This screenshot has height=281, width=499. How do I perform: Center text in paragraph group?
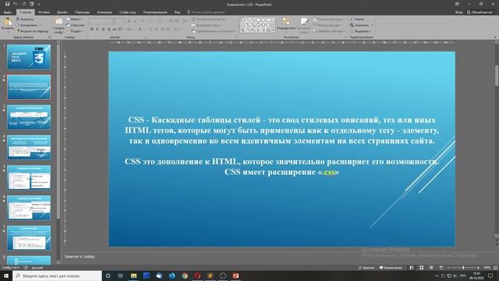pyautogui.click(x=157, y=29)
